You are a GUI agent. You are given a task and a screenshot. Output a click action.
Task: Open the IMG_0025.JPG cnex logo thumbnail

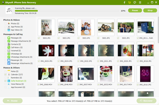(x=46, y=51)
